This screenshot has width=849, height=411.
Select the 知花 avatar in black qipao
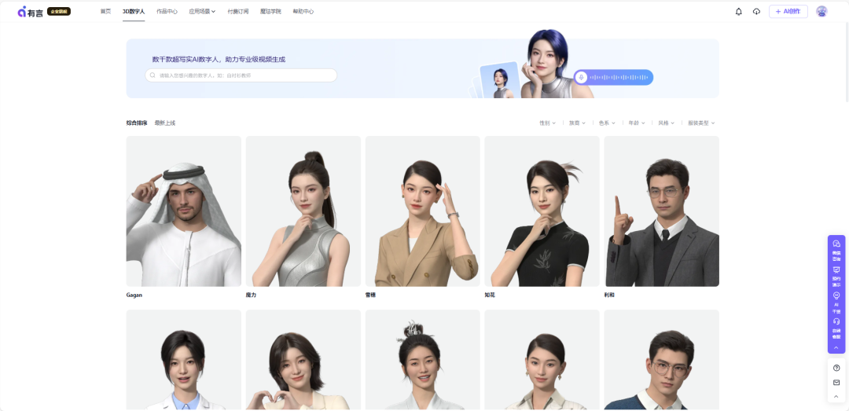click(x=542, y=211)
